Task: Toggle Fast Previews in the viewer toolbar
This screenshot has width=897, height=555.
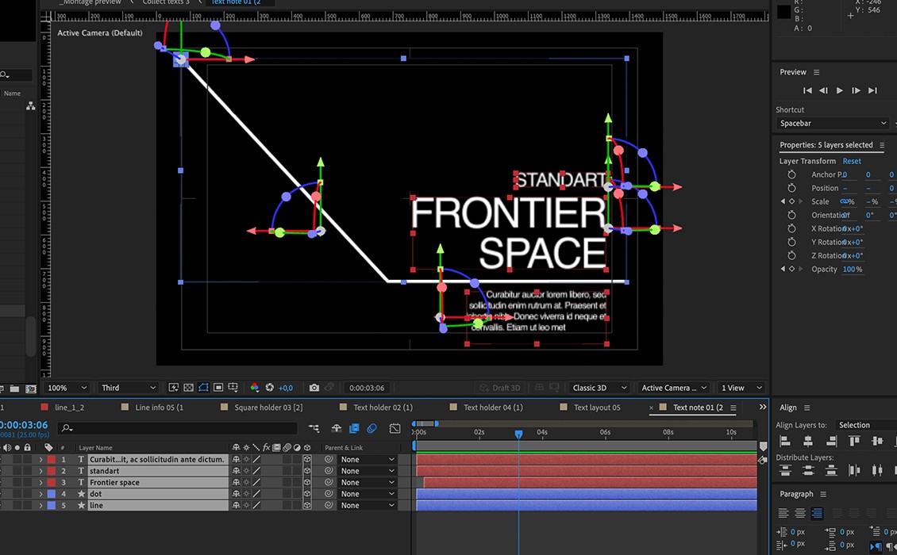Action: [174, 388]
